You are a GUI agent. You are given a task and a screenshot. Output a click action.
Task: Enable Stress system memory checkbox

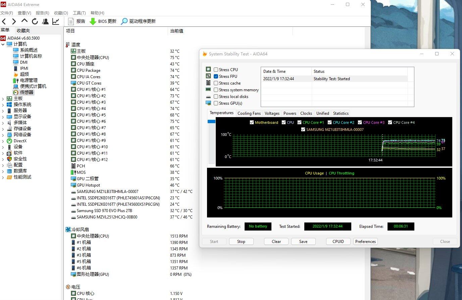[216, 90]
